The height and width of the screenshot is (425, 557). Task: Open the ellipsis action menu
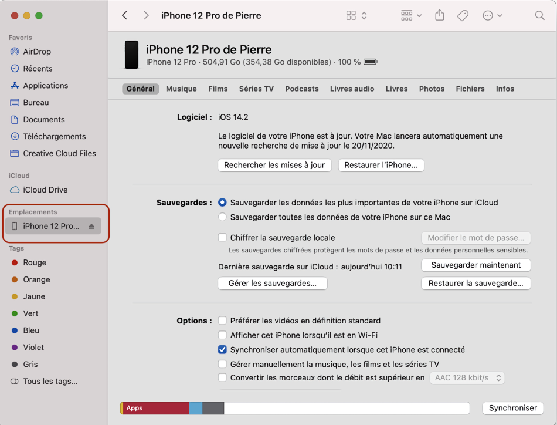(x=488, y=15)
